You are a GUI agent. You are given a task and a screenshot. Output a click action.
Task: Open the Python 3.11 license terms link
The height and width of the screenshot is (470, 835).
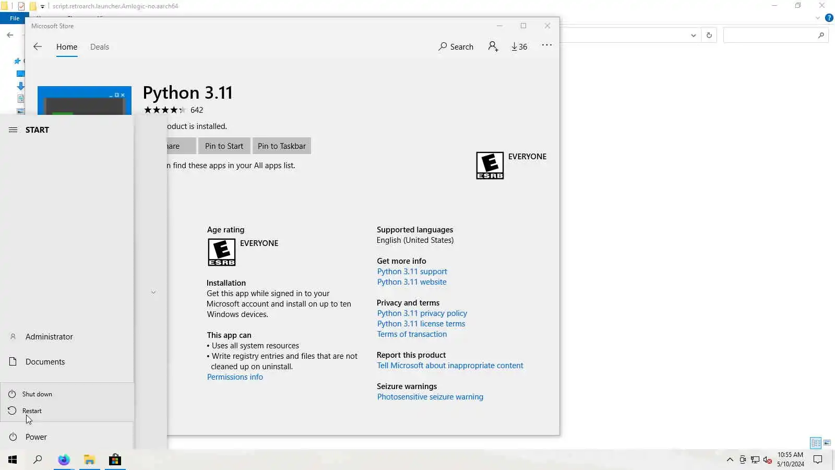(x=421, y=324)
